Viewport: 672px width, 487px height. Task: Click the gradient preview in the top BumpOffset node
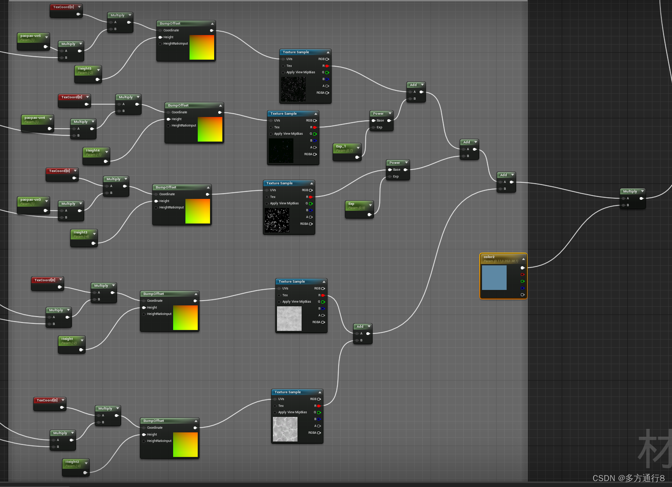202,47
